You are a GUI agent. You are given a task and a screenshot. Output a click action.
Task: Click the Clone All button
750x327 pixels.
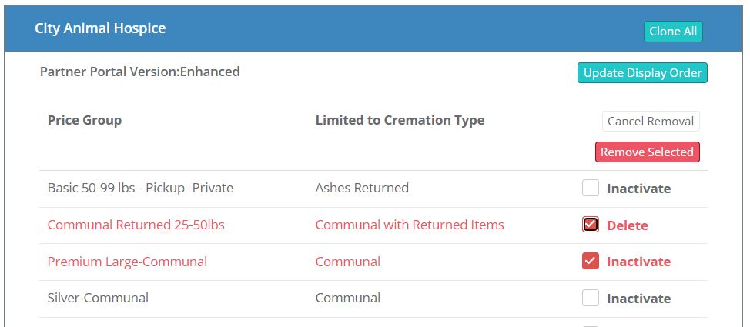coord(673,32)
